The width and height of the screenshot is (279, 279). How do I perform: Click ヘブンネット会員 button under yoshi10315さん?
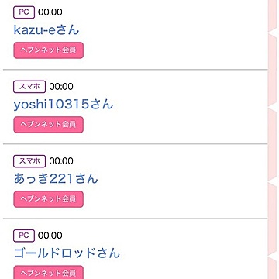48,125
